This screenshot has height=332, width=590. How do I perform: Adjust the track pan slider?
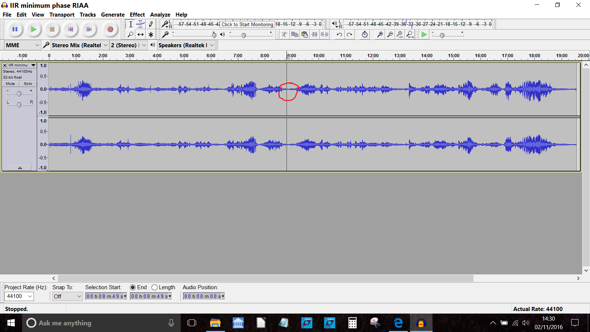tap(19, 105)
